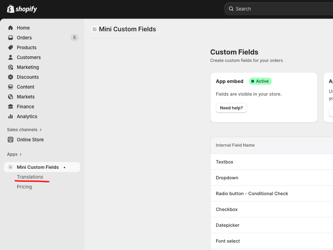Expand the Apps section chevron

click(20, 154)
